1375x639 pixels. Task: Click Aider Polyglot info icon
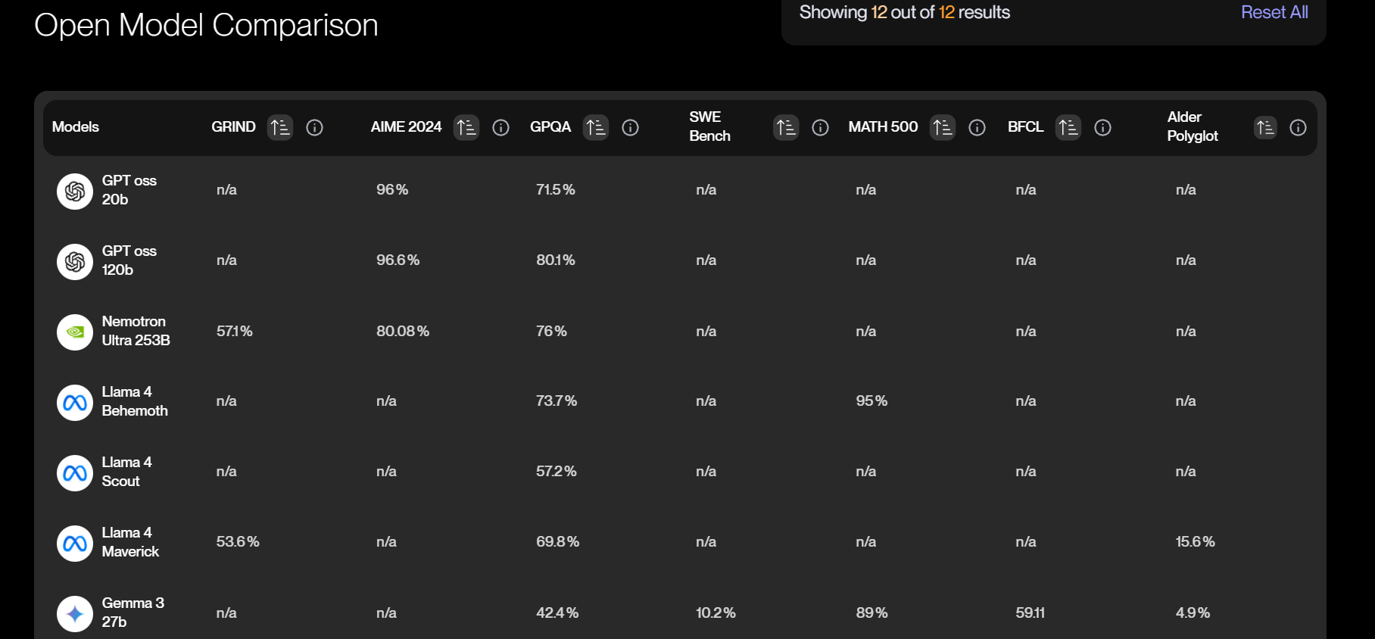pyautogui.click(x=1299, y=127)
